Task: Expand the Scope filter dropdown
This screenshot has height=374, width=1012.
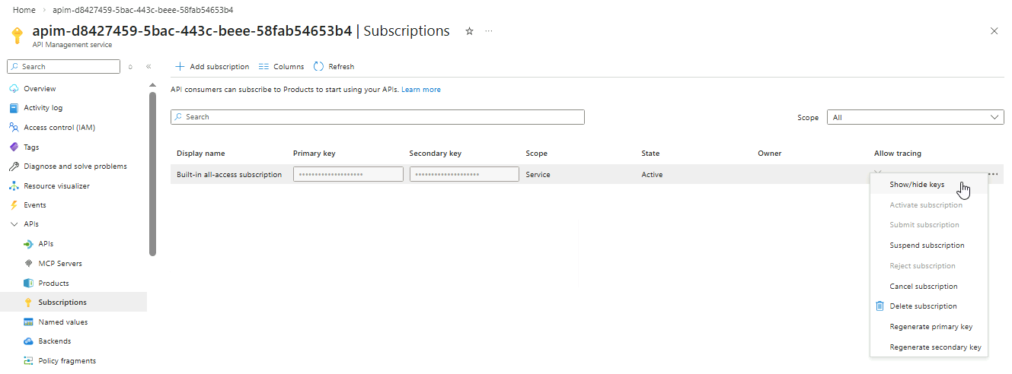Action: click(x=915, y=118)
